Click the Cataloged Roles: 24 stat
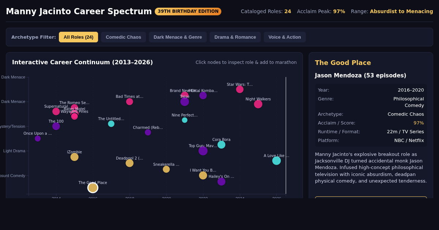Image resolution: width=439 pixels, height=230 pixels. (x=266, y=11)
